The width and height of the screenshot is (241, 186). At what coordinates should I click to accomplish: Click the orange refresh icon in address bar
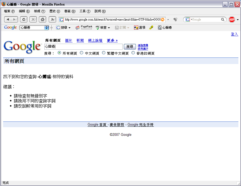click(x=162, y=20)
